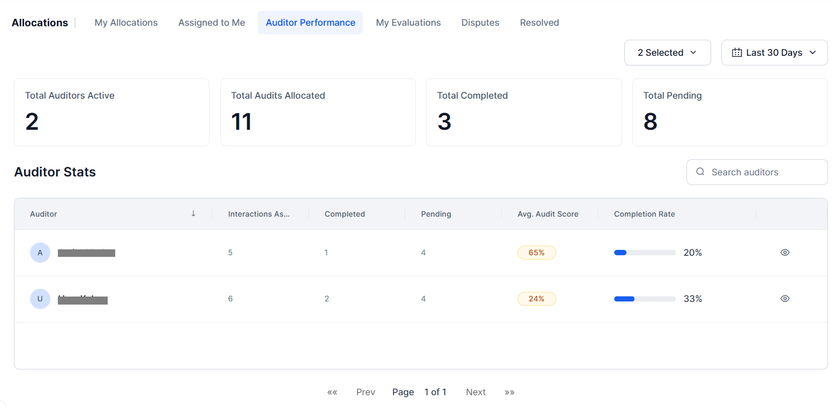Click avatar circle labeled A
836x407 pixels.
tap(40, 253)
